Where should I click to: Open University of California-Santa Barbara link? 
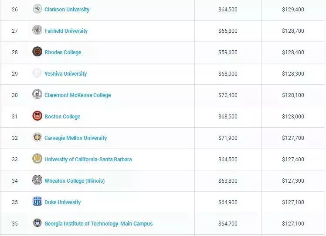(88, 160)
